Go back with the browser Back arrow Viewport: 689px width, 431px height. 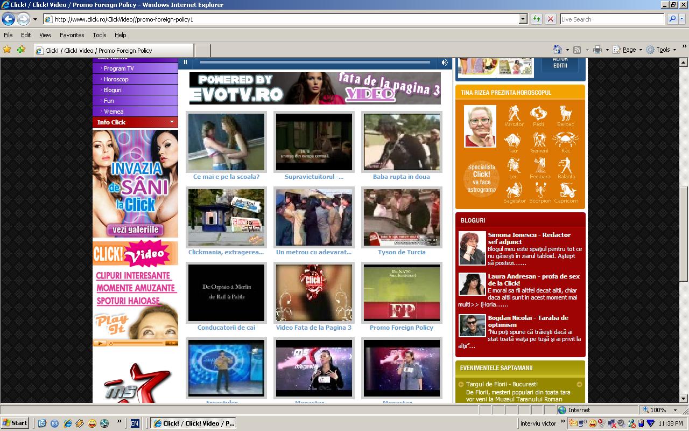point(8,19)
